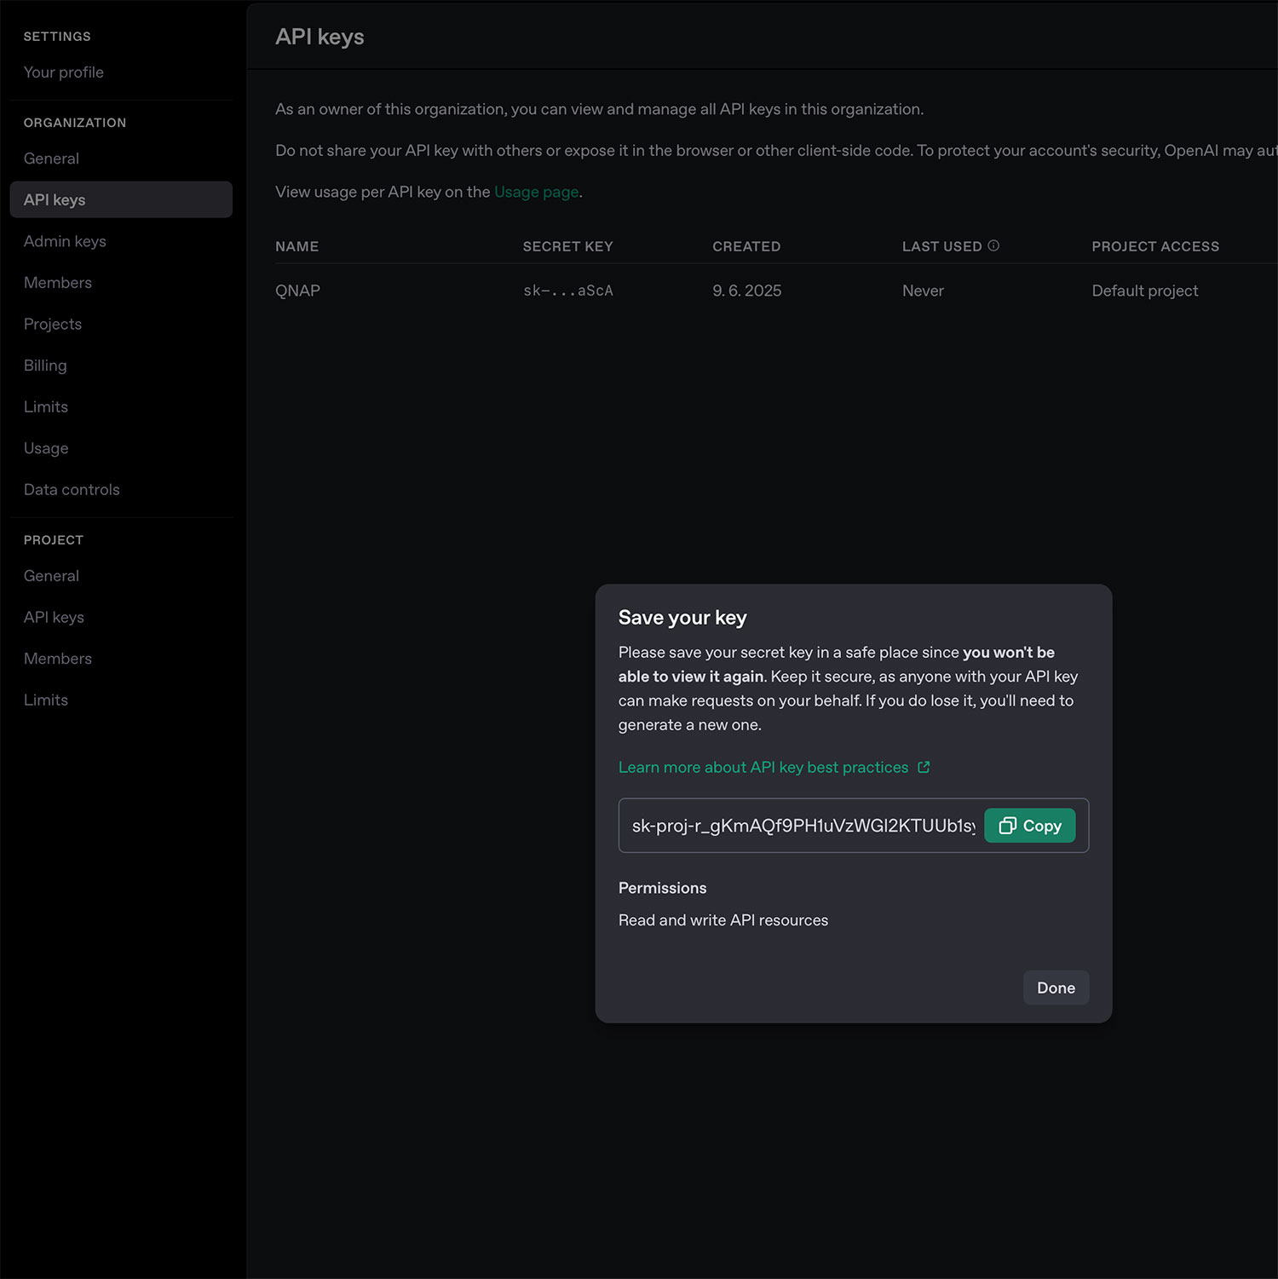This screenshot has width=1278, height=1279.
Task: Click the external link icon after best practices
Action: click(924, 768)
